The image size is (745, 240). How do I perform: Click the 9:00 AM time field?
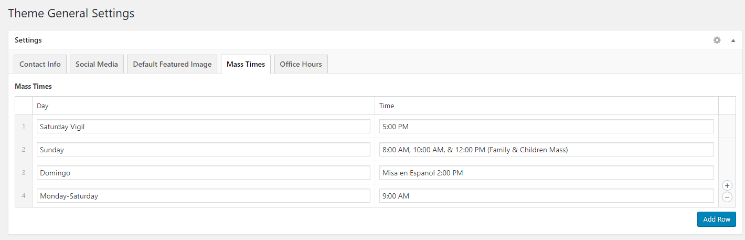pyautogui.click(x=546, y=196)
